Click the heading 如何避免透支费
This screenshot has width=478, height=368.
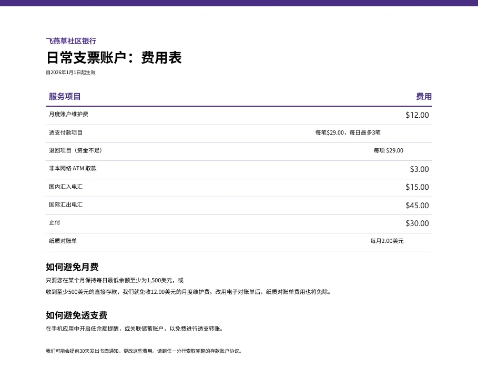click(x=77, y=315)
